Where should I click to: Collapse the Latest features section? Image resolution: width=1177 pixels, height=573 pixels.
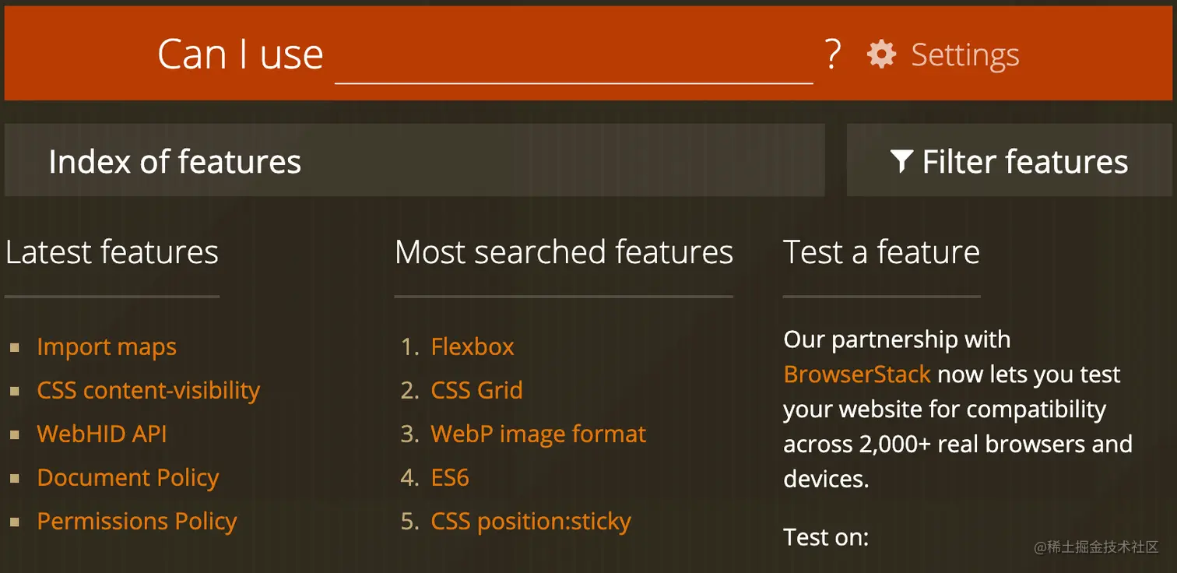pos(111,251)
